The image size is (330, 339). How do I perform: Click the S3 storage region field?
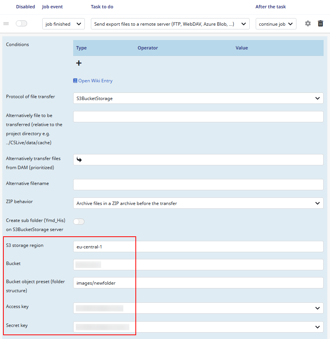click(x=198, y=247)
